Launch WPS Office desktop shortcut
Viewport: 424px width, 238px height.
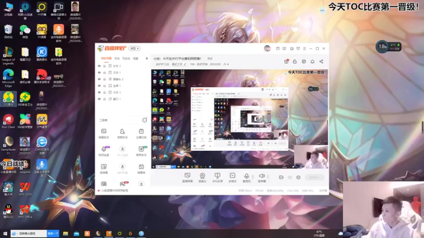25,212
